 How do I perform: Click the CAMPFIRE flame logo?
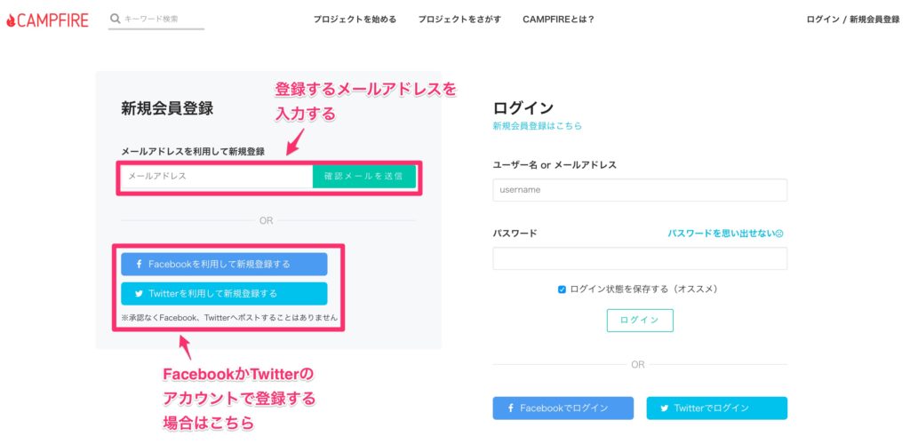tap(47, 20)
